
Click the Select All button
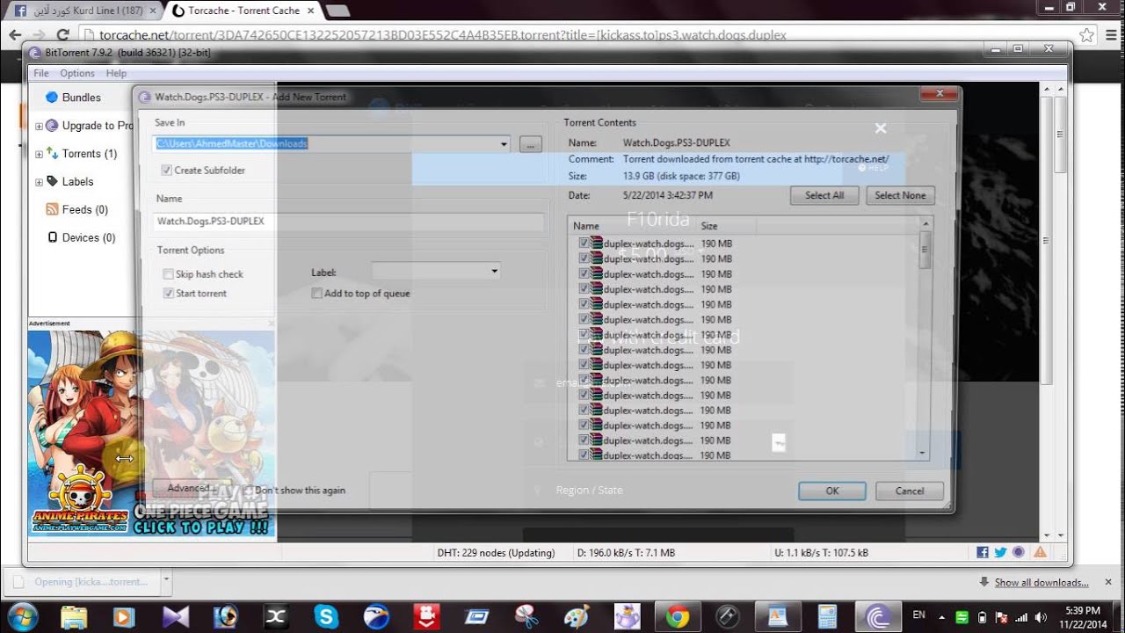click(824, 195)
